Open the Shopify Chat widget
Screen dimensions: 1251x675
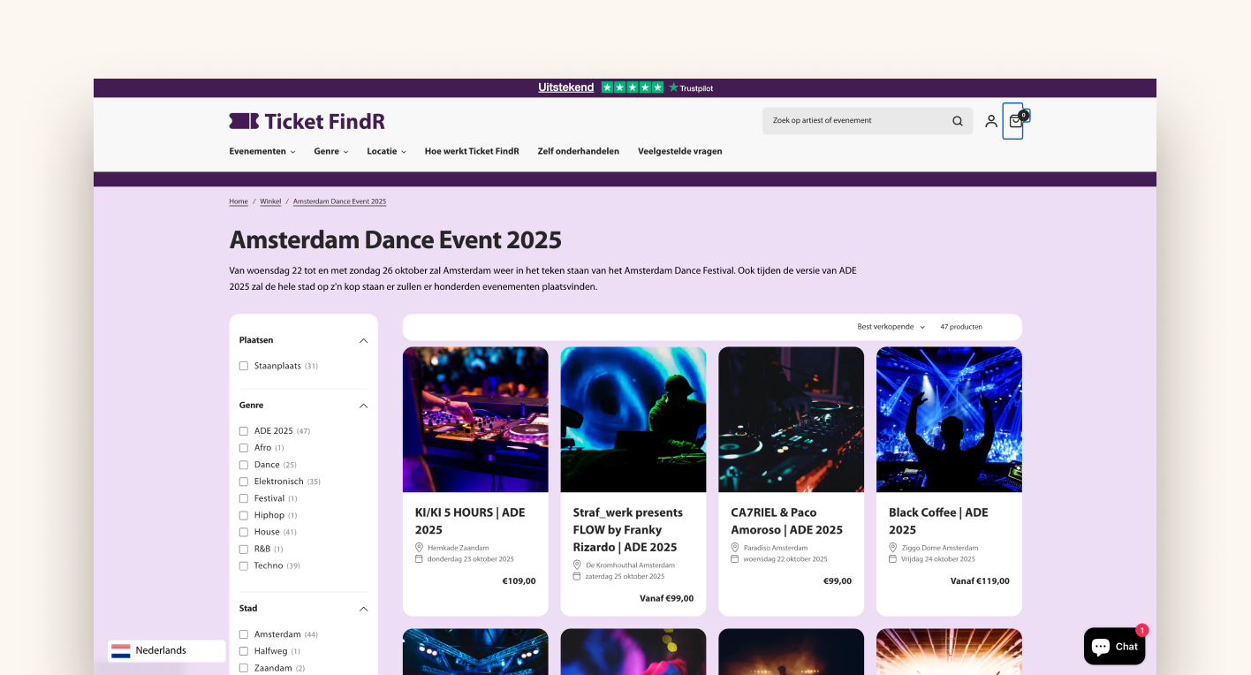click(1114, 647)
